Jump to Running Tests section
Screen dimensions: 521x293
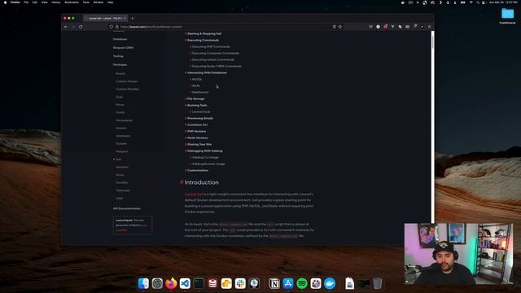[197, 105]
